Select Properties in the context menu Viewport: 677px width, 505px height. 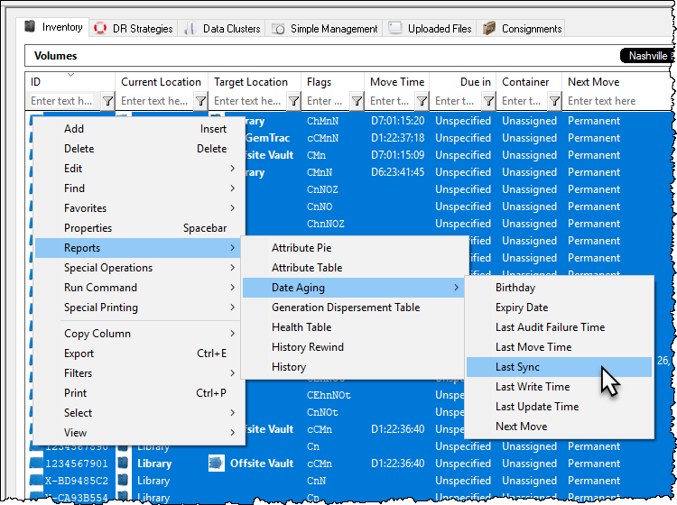click(139, 228)
